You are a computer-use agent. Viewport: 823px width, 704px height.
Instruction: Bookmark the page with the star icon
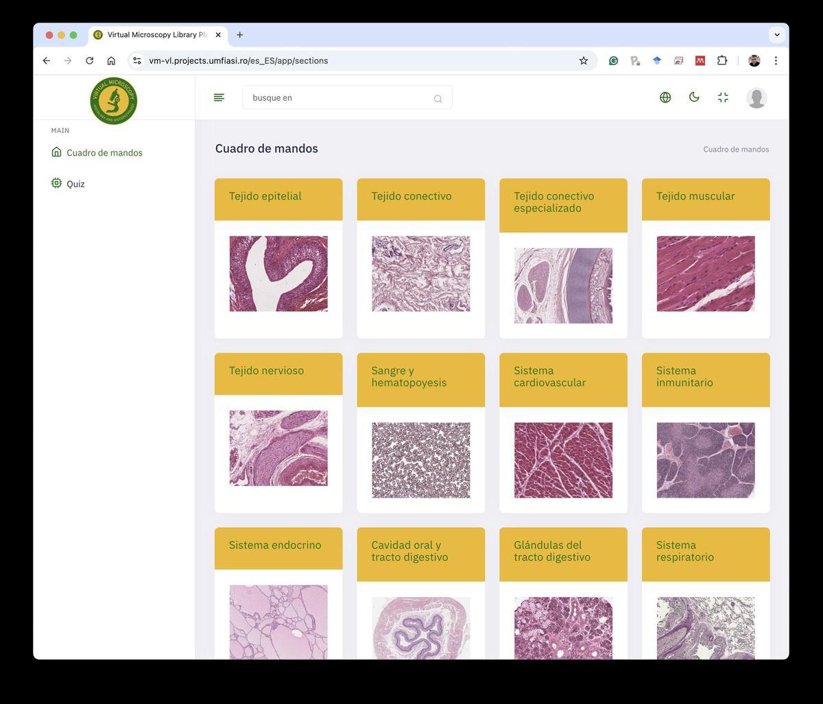point(583,60)
